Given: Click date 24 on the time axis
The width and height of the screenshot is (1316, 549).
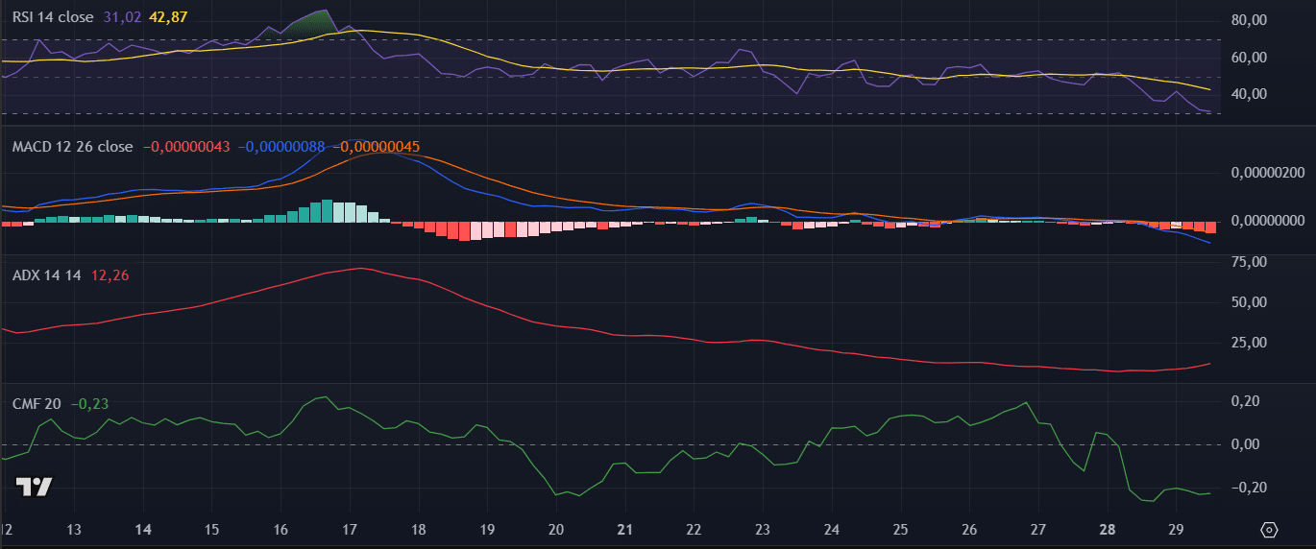Looking at the screenshot, I should (x=832, y=530).
